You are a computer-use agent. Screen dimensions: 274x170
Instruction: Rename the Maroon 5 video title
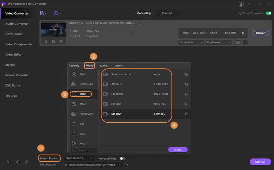[140, 23]
